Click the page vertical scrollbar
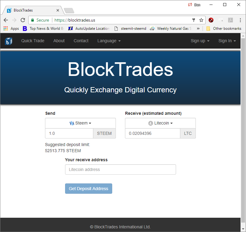This screenshot has height=232, width=246. pyautogui.click(x=243, y=130)
